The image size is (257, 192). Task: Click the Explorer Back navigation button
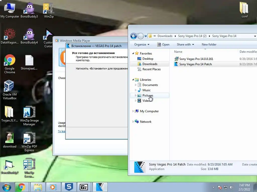coord(134,36)
